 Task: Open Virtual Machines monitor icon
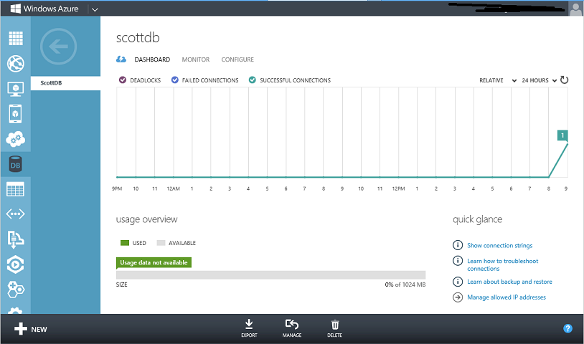point(16,89)
